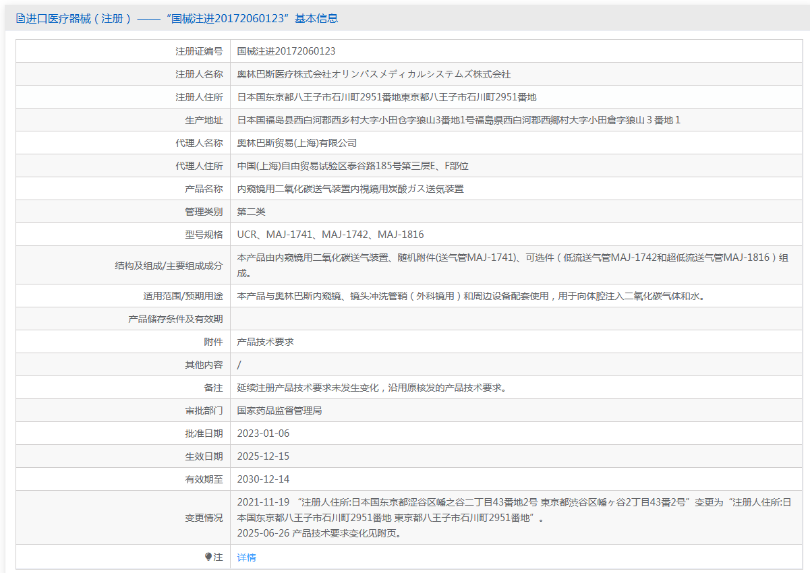Open the 详情 link
This screenshot has height=573, width=810.
245,558
